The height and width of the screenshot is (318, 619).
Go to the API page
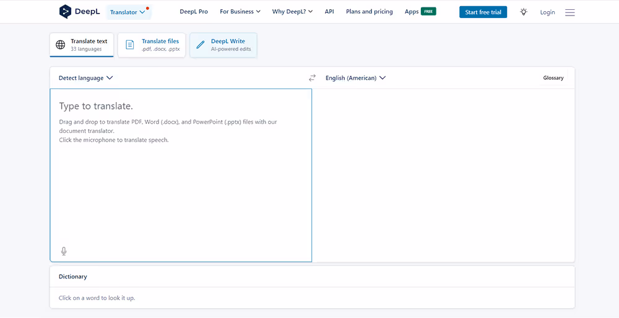coord(329,12)
